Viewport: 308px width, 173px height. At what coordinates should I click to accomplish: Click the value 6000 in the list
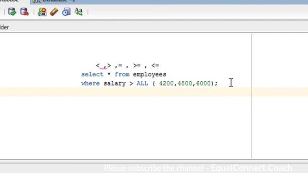203,83
